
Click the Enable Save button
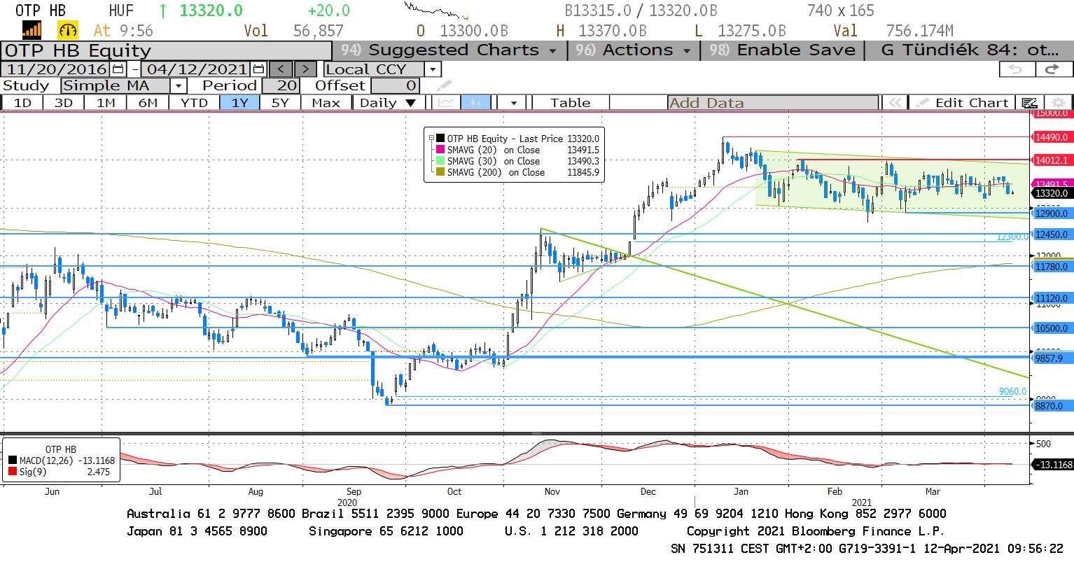click(x=782, y=50)
